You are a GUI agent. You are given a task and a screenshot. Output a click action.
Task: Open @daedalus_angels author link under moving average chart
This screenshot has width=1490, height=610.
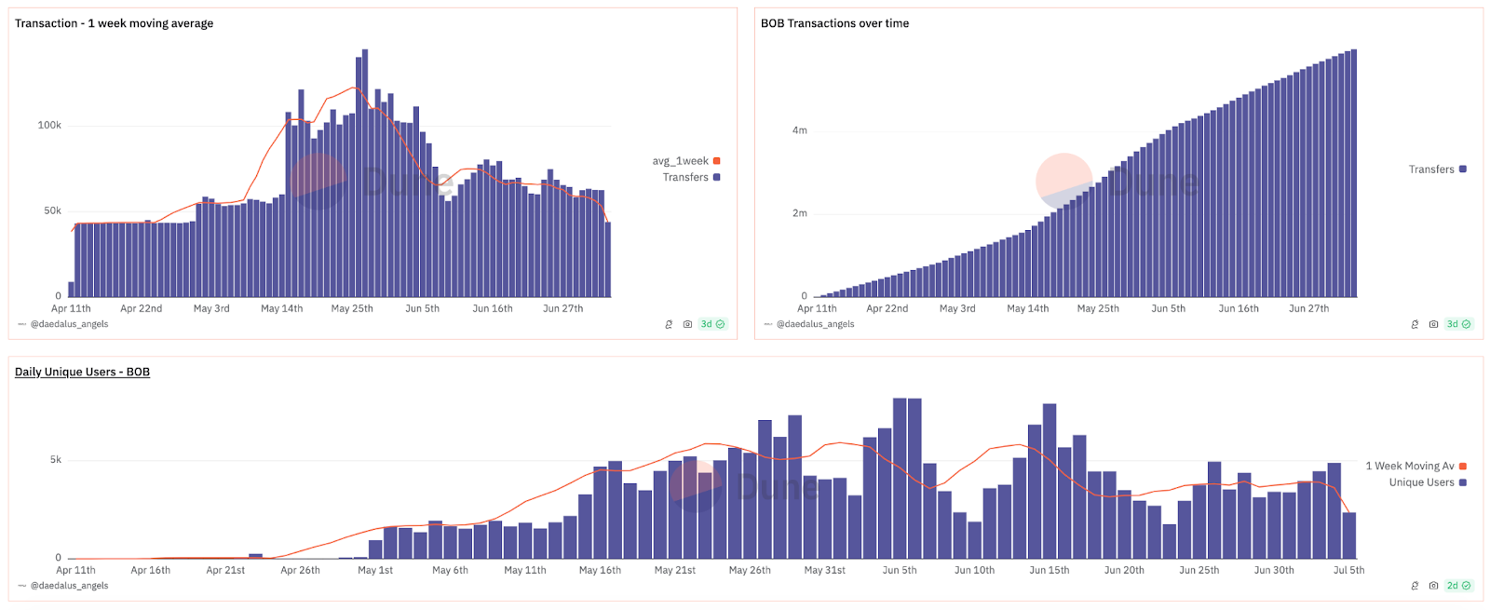(x=69, y=324)
